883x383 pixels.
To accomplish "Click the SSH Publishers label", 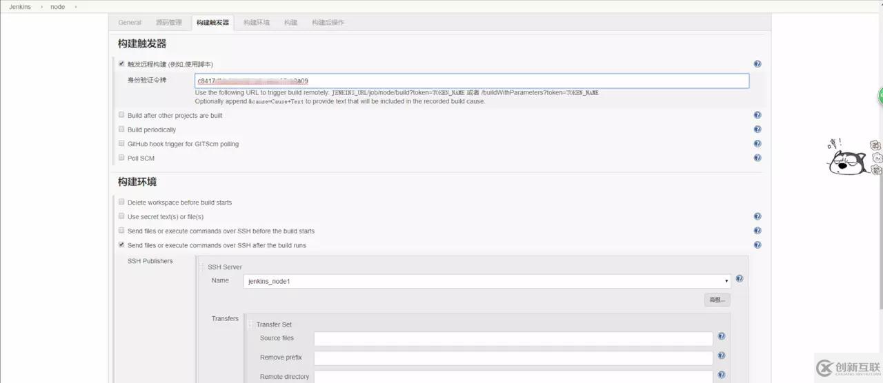I will tap(150, 261).
